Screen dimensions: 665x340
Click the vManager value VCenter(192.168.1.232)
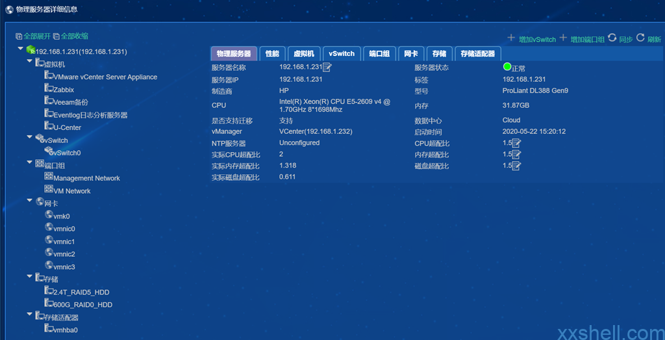[316, 131]
